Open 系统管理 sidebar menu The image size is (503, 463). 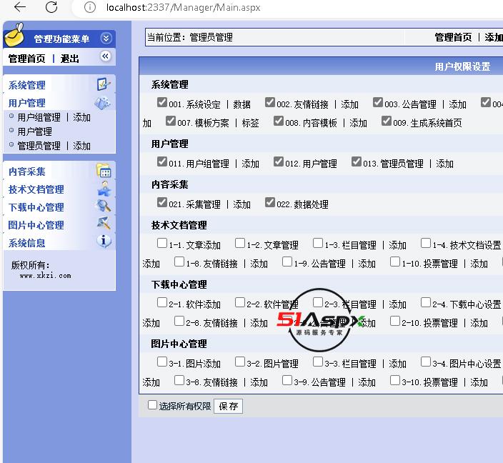coord(27,85)
